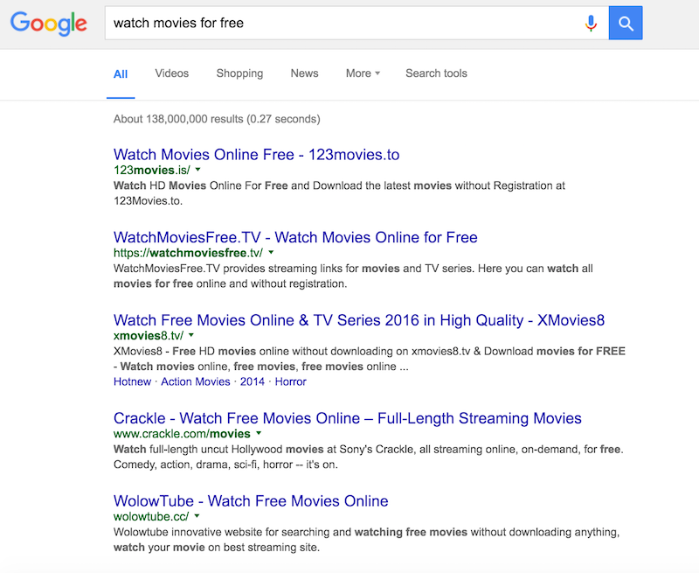699x573 pixels.
Task: Click inside the search query field
Action: pyautogui.click(x=341, y=24)
